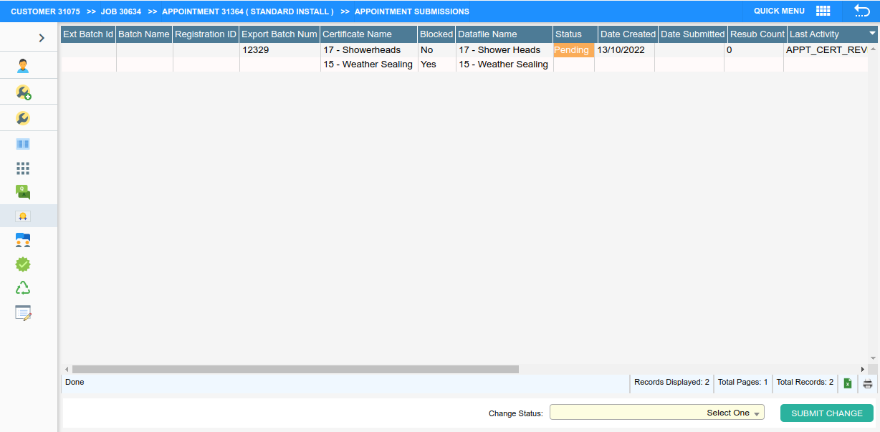Export records with the Excel icon

click(x=848, y=383)
